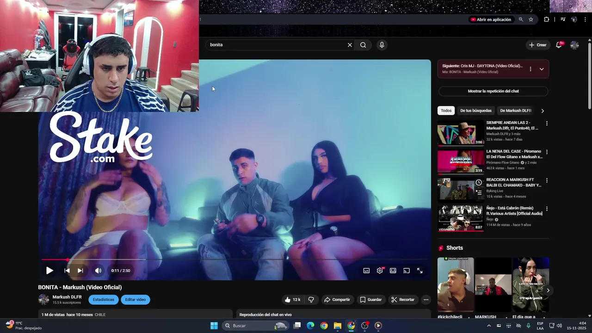Open the Chrome profile avatar

coord(574,19)
